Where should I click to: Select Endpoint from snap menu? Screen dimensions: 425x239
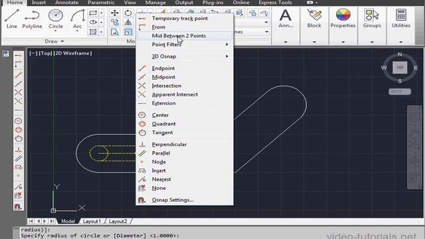[185, 68]
